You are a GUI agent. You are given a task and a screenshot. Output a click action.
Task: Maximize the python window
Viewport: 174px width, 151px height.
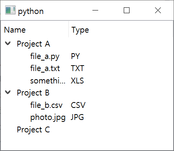[126, 10]
